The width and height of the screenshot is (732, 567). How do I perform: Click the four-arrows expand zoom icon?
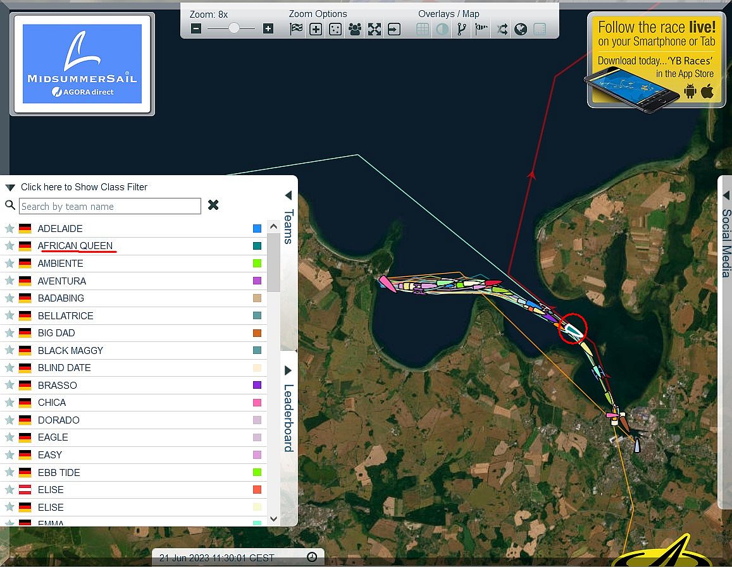pos(375,29)
